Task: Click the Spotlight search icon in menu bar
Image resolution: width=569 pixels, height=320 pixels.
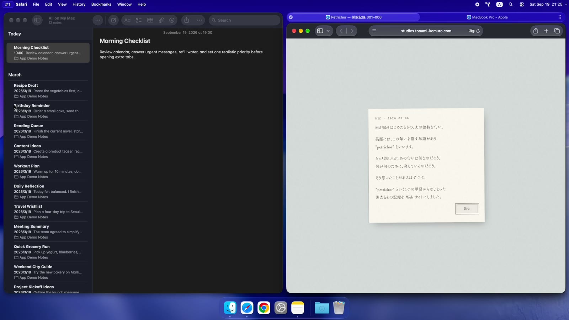Action: (x=511, y=4)
